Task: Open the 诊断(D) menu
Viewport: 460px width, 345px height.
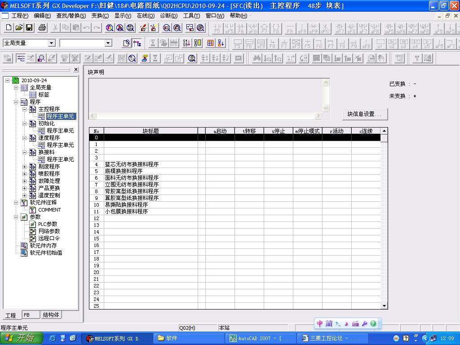Action: 169,16
